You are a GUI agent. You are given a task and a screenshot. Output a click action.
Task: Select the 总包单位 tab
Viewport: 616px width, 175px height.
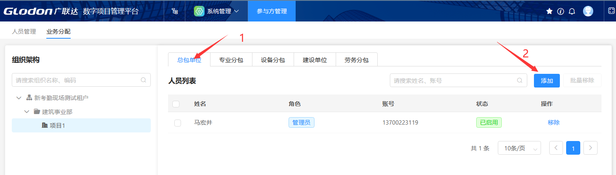(189, 60)
